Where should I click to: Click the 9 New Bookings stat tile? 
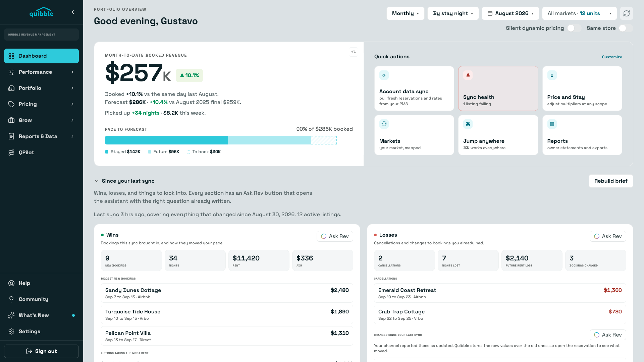point(131,260)
